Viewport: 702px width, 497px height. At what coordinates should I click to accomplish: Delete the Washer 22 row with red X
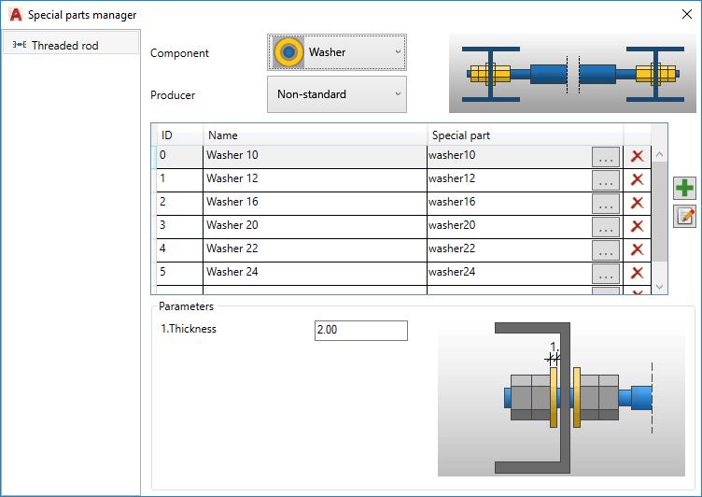pos(637,249)
